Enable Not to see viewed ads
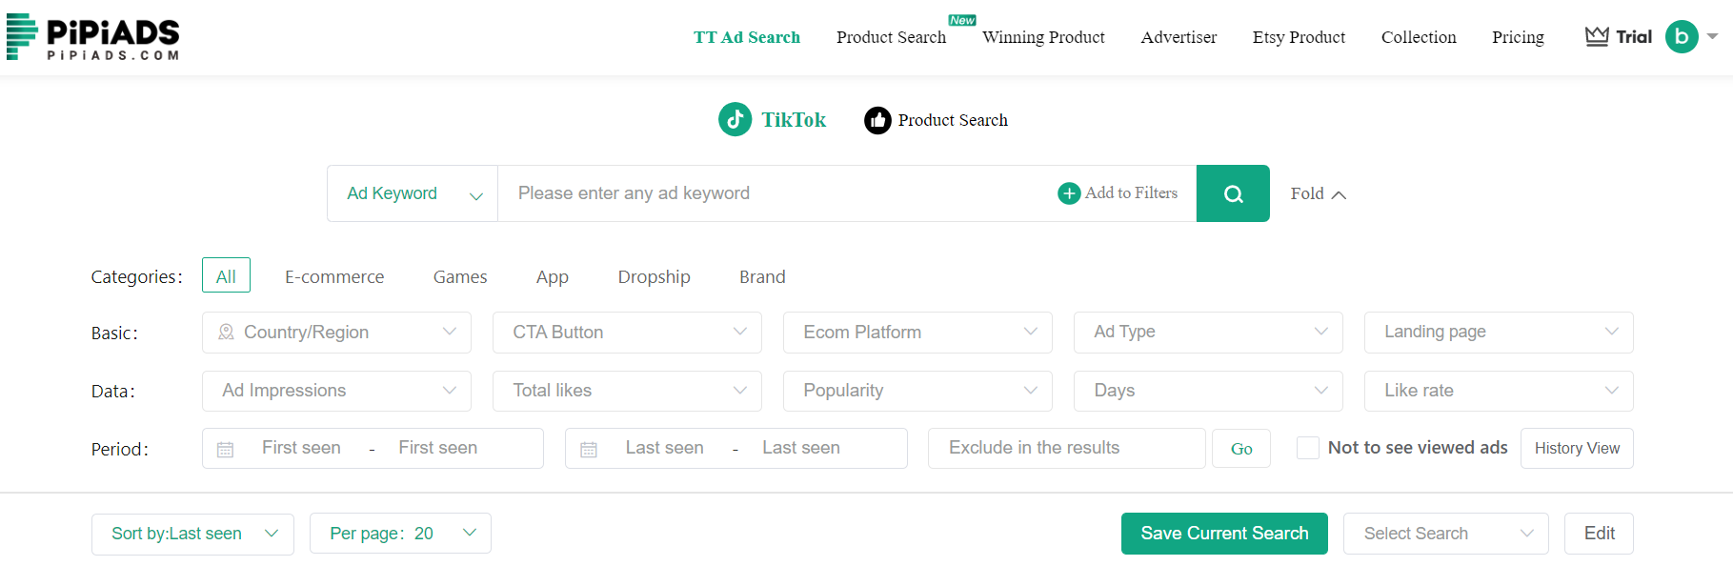 [1308, 448]
